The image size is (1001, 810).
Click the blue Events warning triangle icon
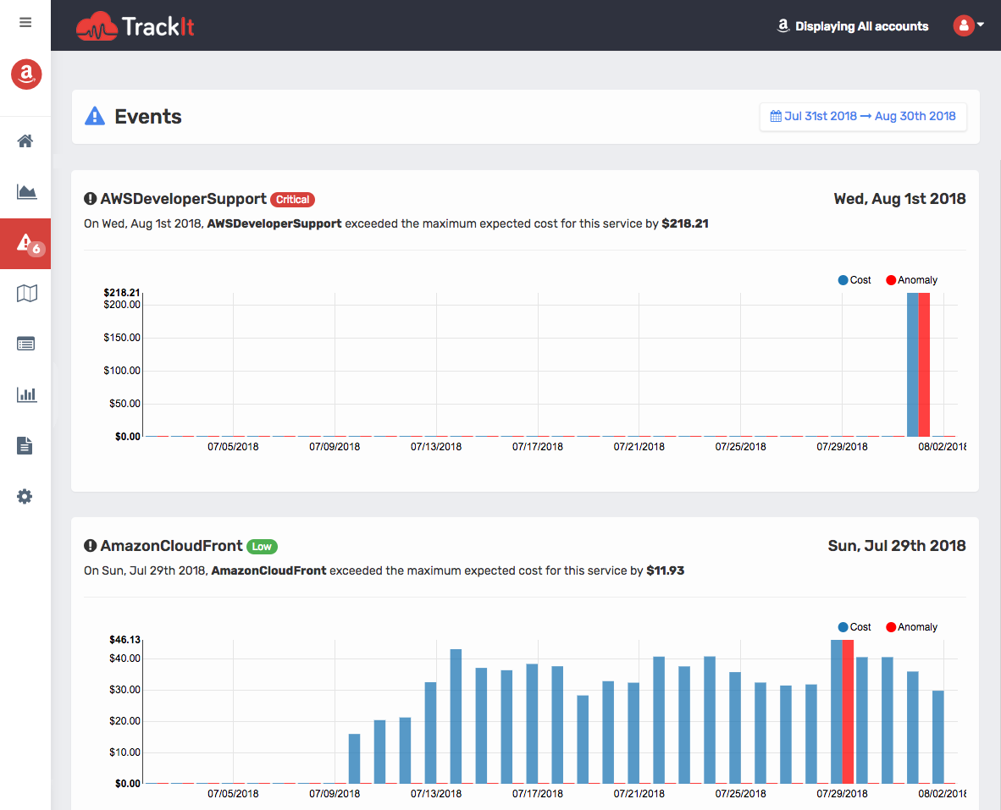(x=95, y=116)
